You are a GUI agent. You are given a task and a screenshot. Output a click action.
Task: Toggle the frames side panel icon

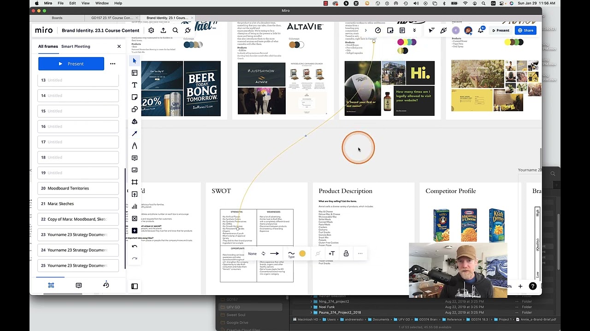tap(135, 286)
